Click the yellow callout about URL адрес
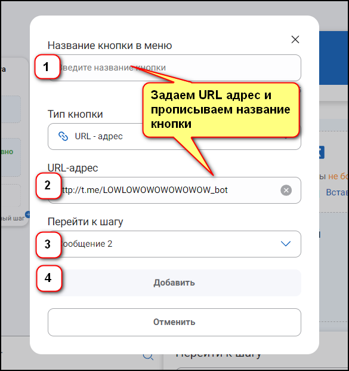Image resolution: width=349 pixels, height=371 pixels. [221, 110]
